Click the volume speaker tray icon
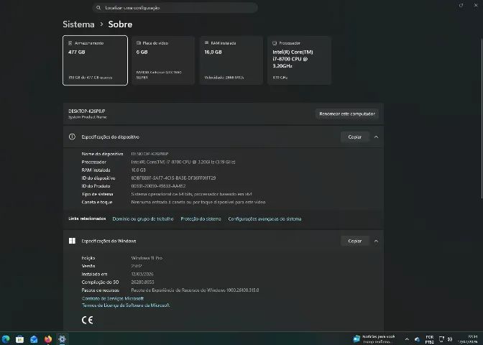The height and width of the screenshot is (345, 483). click(450, 339)
